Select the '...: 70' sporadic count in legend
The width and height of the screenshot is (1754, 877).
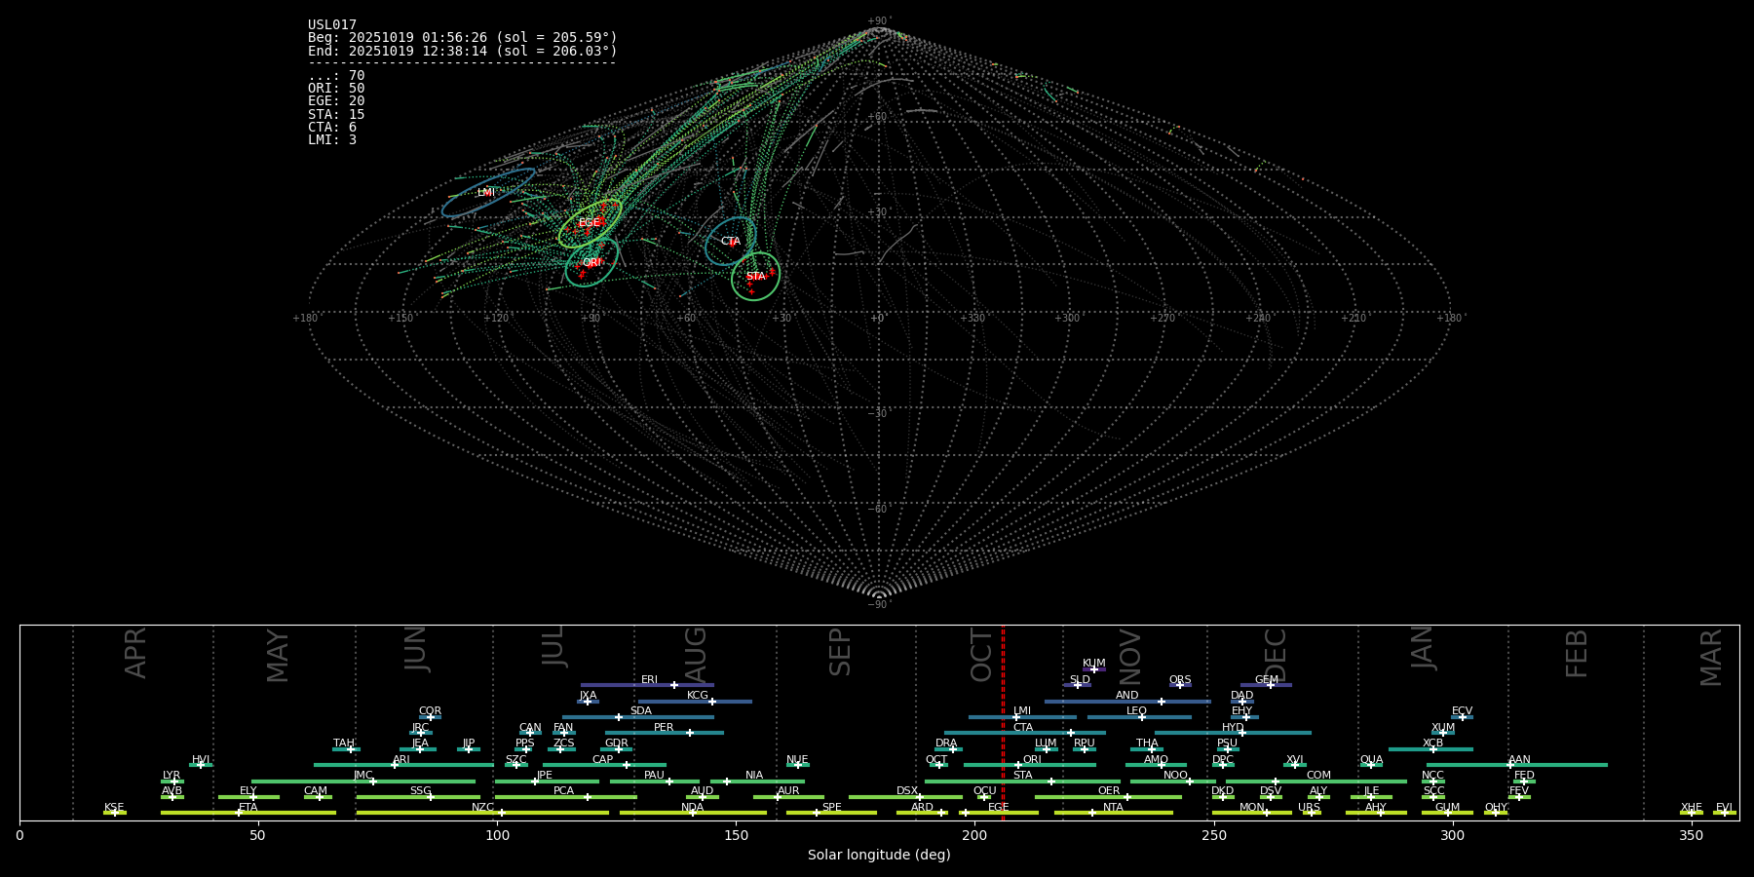click(336, 76)
